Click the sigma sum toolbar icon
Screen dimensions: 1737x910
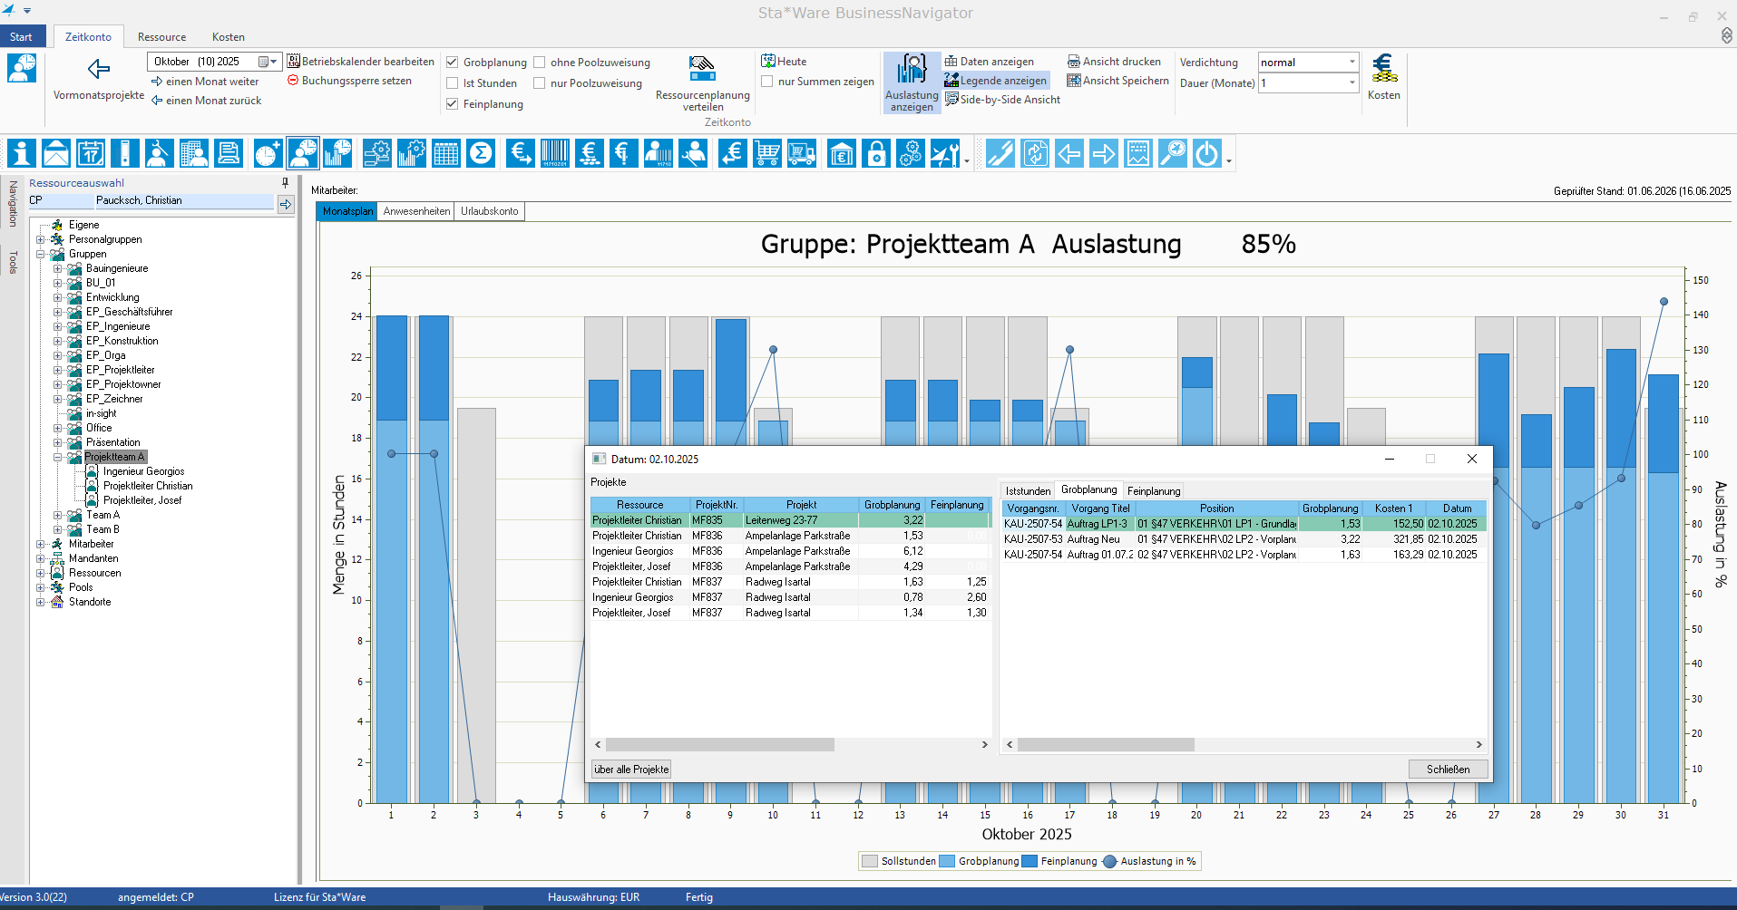(x=481, y=153)
